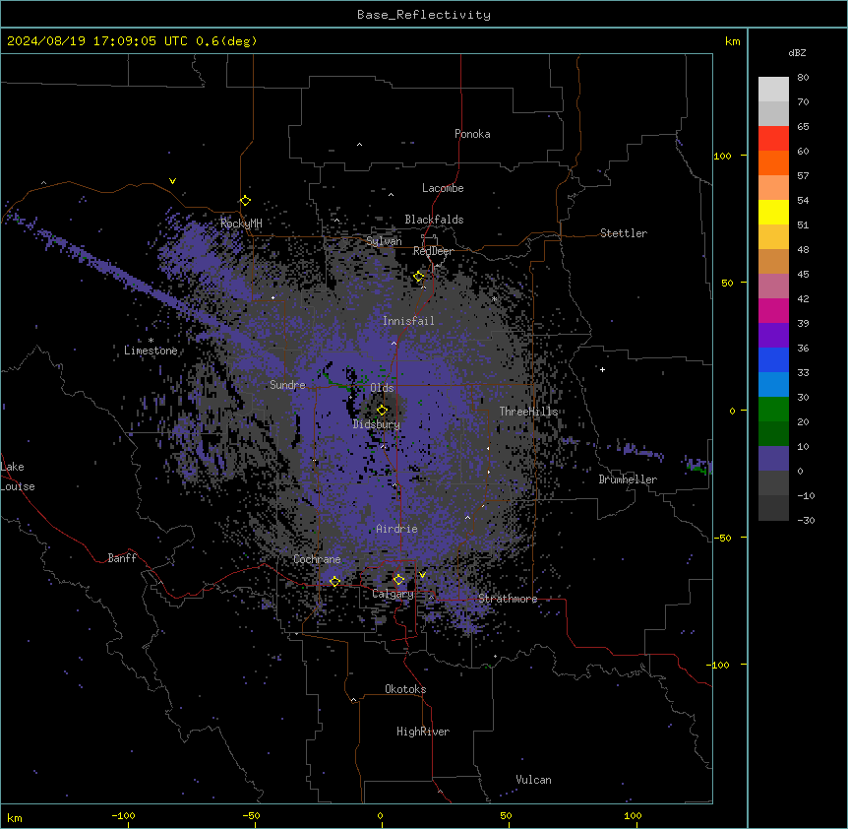848x829 pixels.
Task: Click the Limestone label
Action: coord(151,351)
